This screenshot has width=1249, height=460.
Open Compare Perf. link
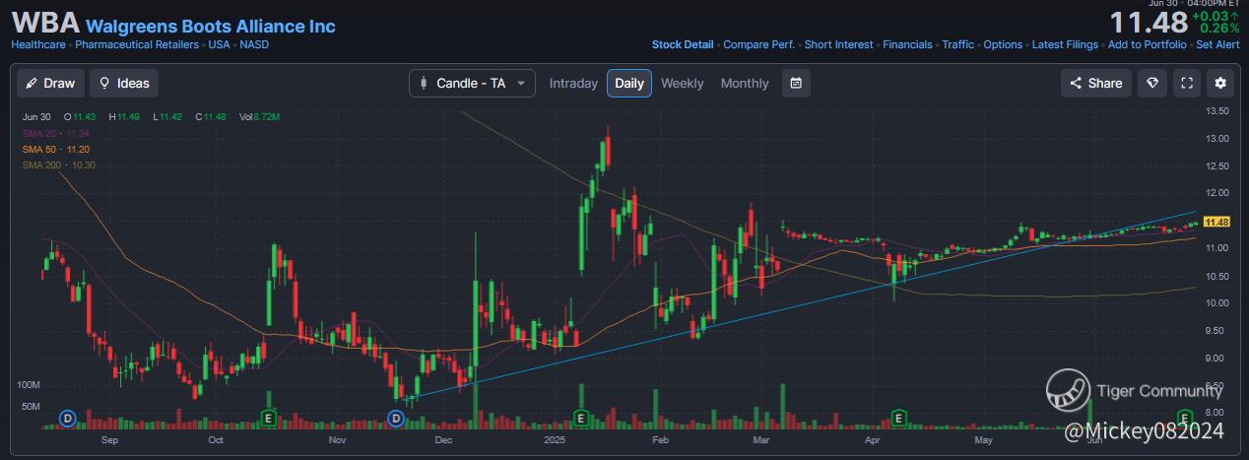point(759,44)
